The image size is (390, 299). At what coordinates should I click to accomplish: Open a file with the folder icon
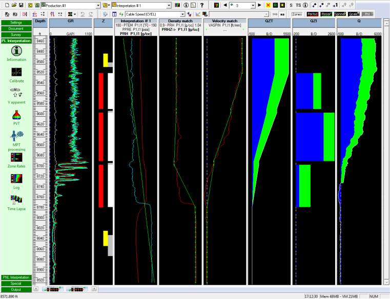14,5
